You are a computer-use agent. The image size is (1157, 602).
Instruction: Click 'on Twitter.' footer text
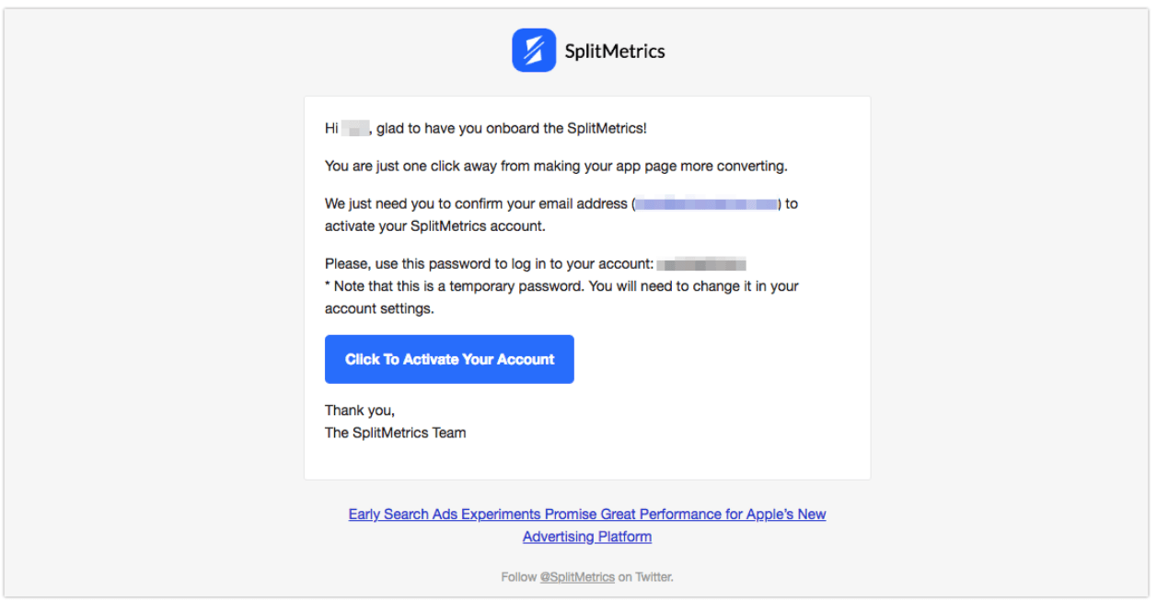tap(646, 577)
